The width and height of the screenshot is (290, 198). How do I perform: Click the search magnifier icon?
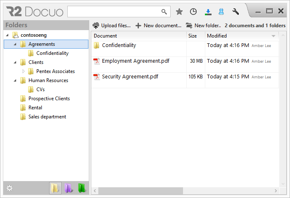click(x=164, y=12)
